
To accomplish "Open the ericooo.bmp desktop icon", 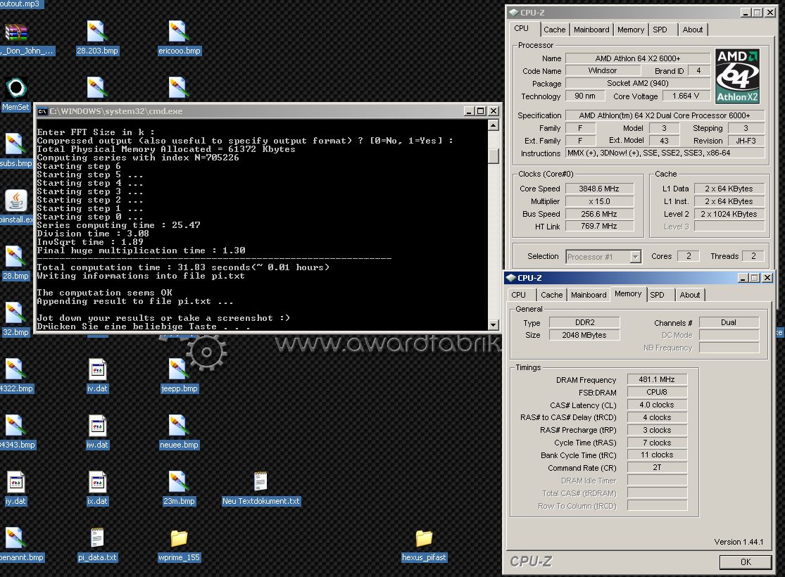I will pos(179,38).
